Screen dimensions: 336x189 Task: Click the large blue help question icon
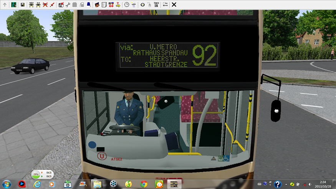tap(278, 184)
